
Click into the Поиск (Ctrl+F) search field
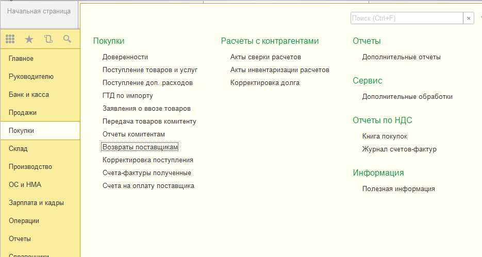406,18
